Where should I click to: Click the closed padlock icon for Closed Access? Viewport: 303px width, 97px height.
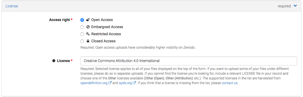88,41
